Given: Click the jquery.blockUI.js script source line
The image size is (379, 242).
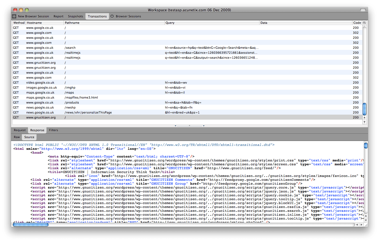Looking at the screenshot, I should click(197, 203).
